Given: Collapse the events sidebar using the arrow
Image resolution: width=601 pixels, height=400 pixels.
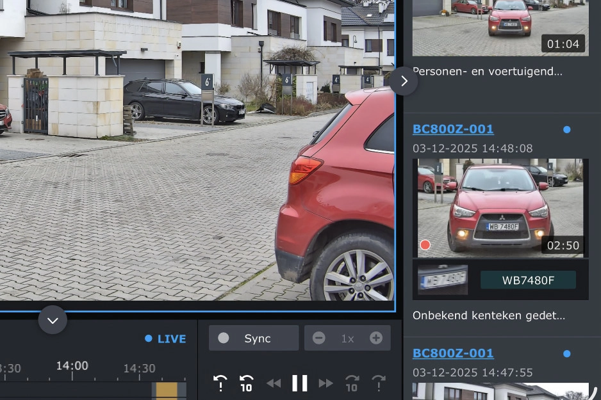Looking at the screenshot, I should click(x=404, y=81).
